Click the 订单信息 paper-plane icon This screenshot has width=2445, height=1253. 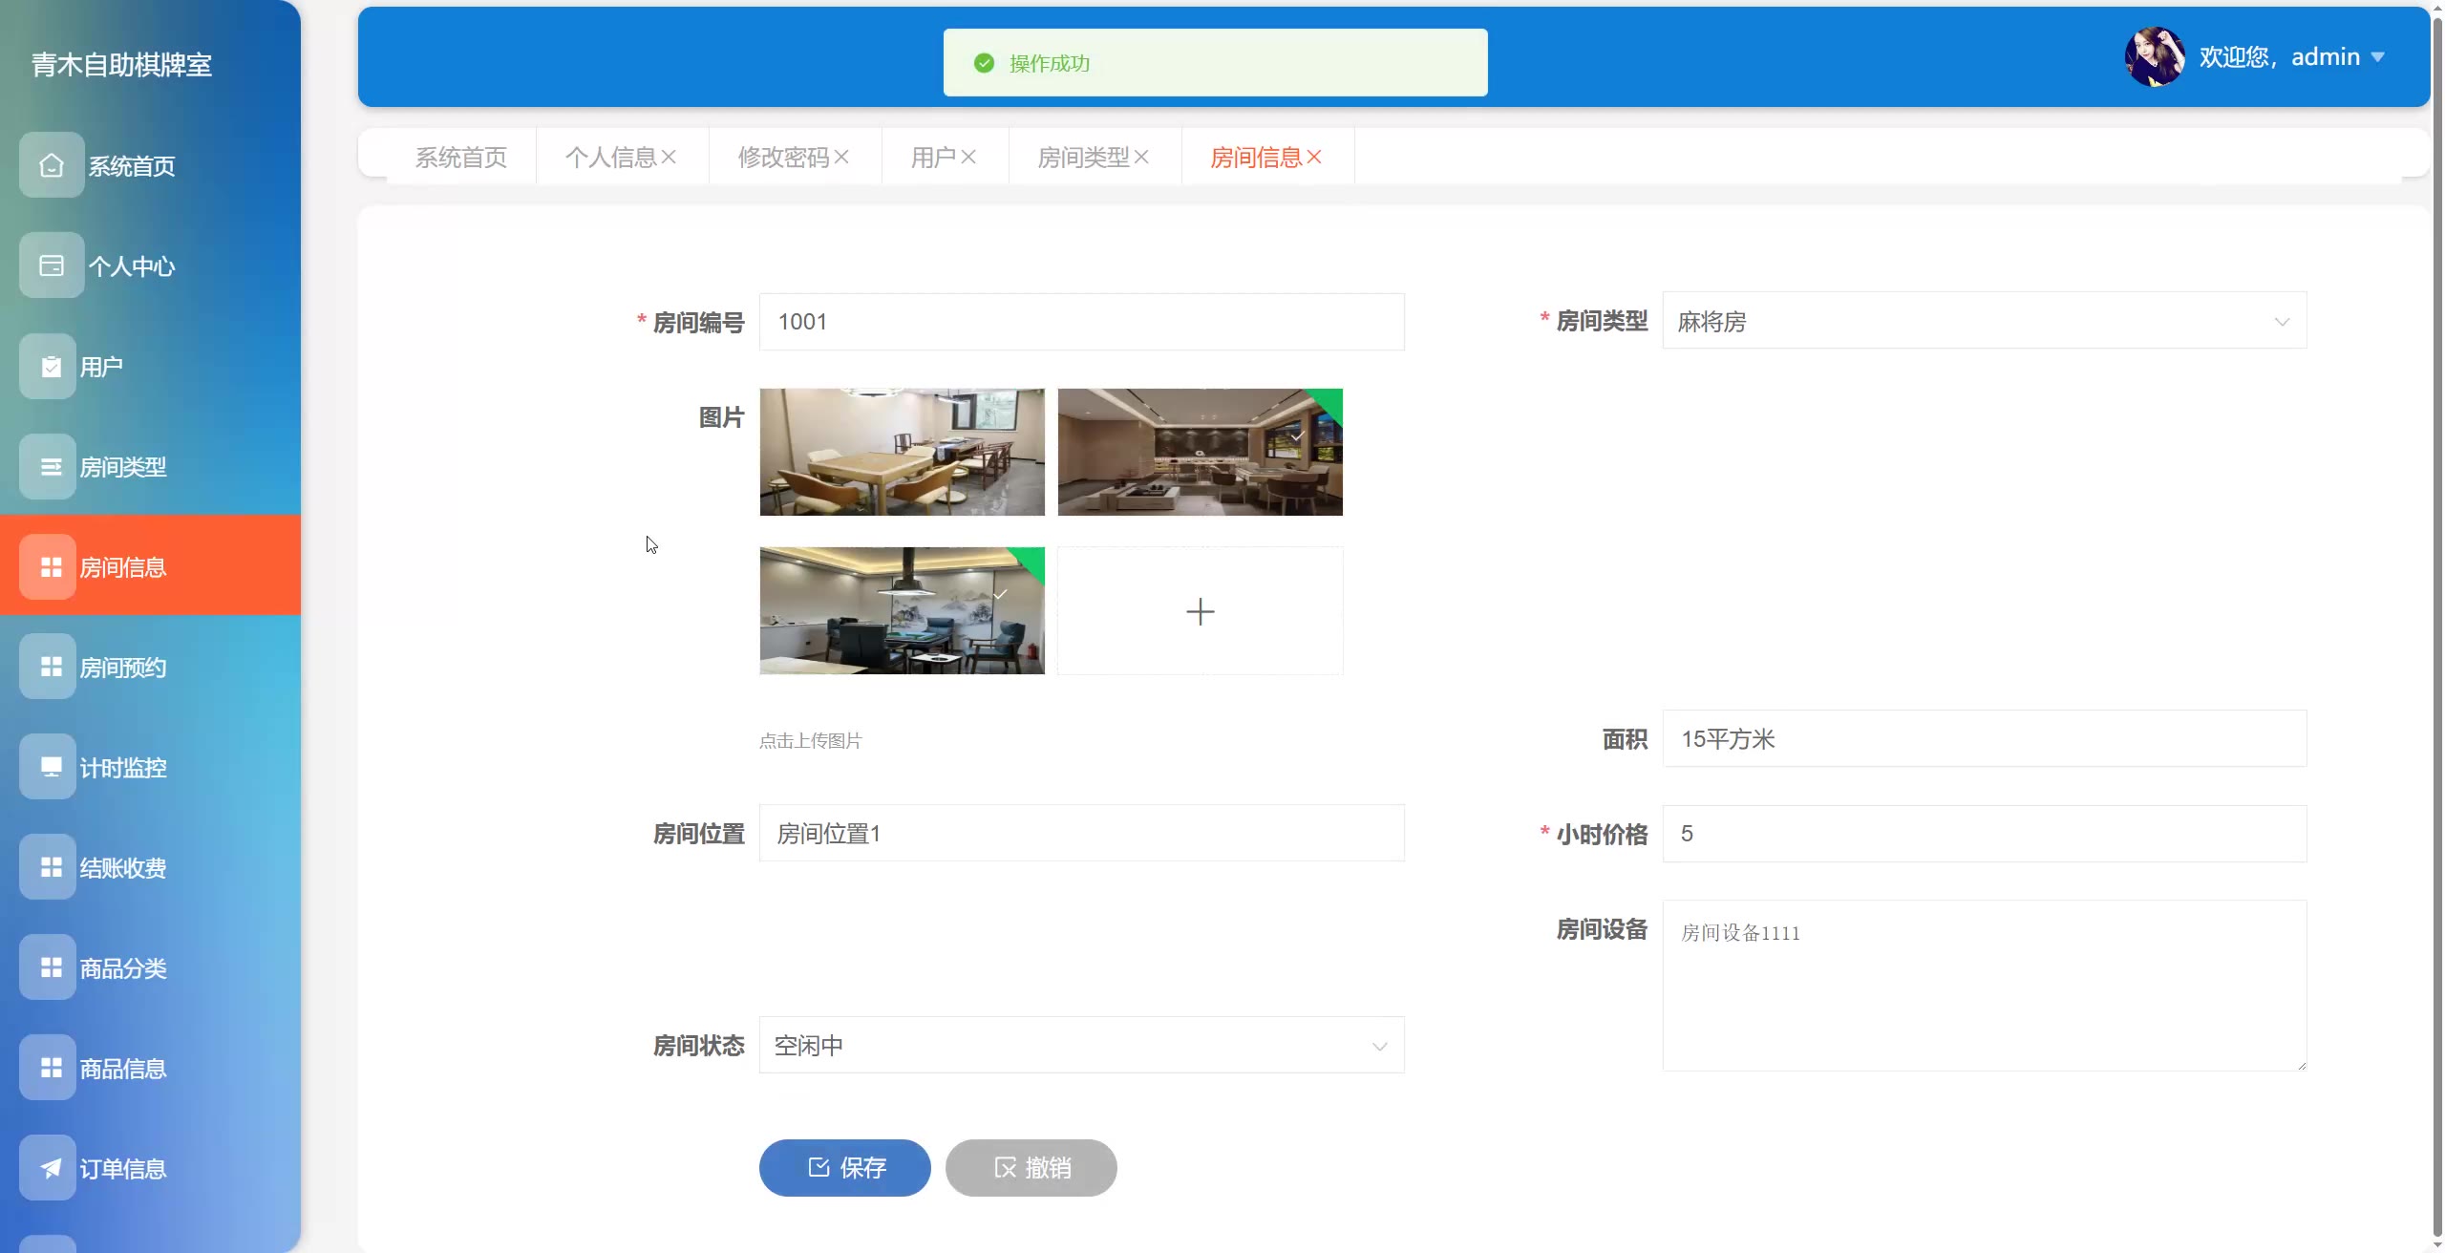coord(50,1168)
